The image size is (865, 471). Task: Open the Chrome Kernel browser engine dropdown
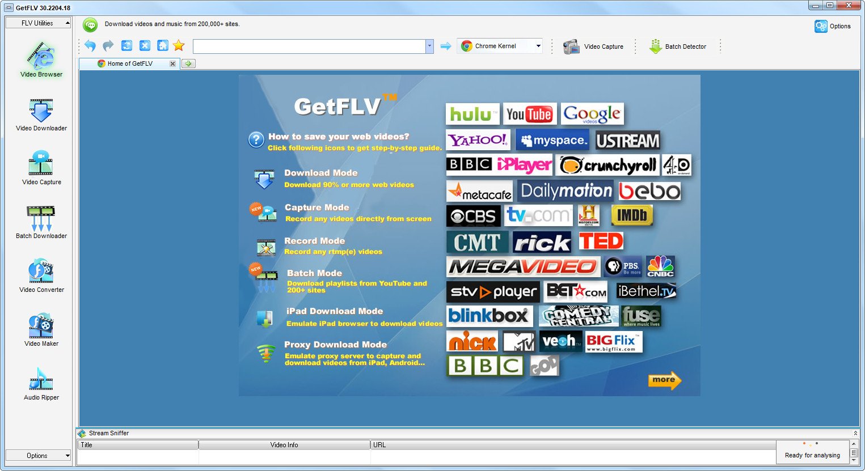pos(538,46)
